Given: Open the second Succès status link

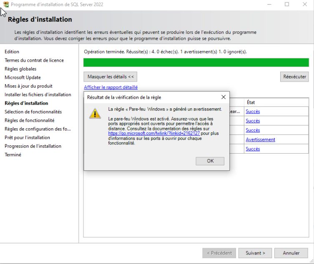Looking at the screenshot, I should tap(253, 121).
